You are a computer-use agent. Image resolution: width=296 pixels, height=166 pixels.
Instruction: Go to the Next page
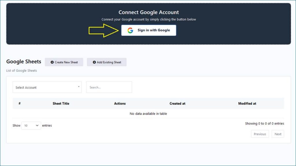click(278, 134)
